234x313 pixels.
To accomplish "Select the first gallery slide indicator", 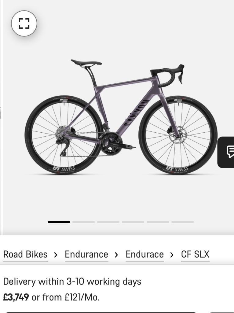I will tap(59, 222).
